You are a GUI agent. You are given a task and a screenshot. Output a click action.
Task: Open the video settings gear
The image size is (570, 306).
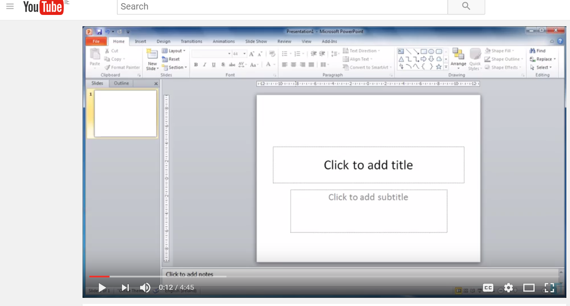[x=508, y=287]
